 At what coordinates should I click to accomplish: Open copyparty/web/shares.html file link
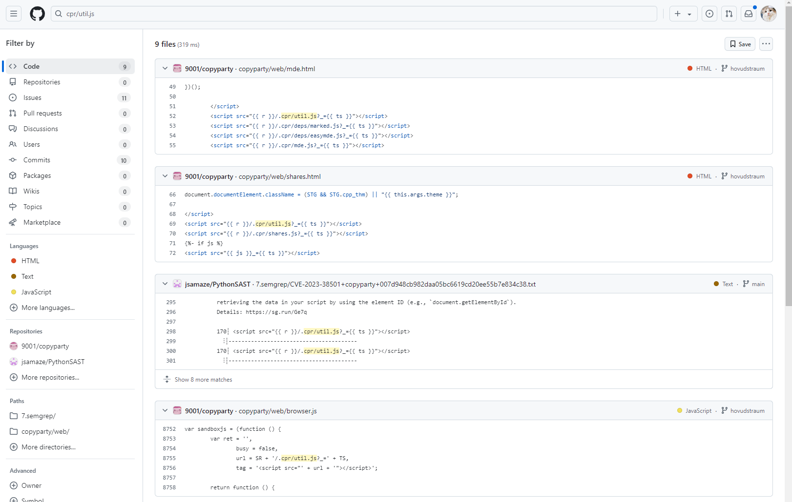click(x=280, y=176)
